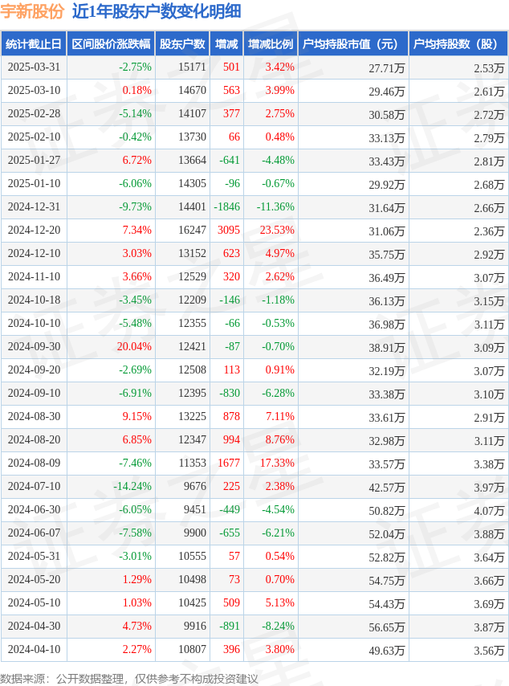Select the 20.04% price change cell

[x=134, y=346]
